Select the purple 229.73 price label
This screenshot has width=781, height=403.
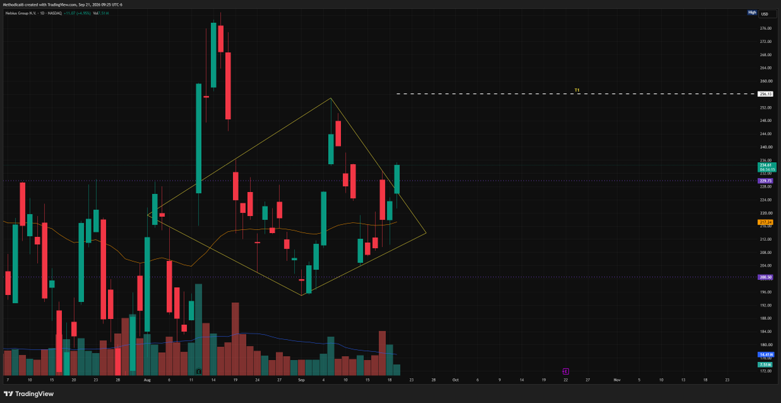point(765,181)
